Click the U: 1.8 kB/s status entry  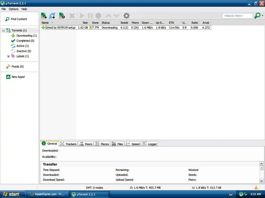click(x=207, y=188)
